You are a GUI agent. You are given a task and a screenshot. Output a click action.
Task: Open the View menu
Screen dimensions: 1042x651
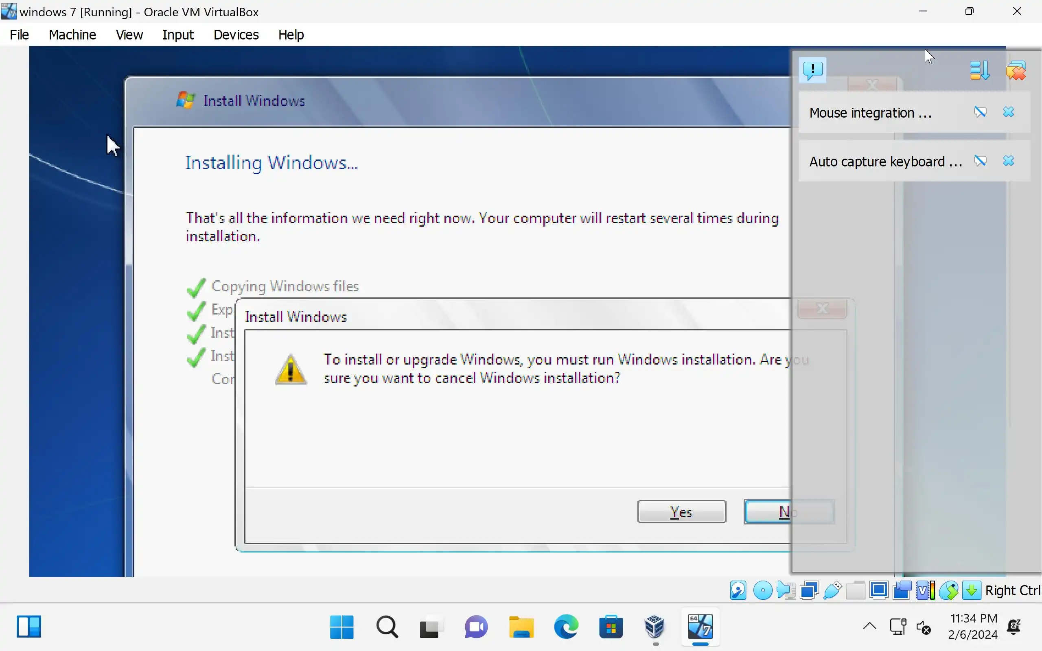coord(129,35)
